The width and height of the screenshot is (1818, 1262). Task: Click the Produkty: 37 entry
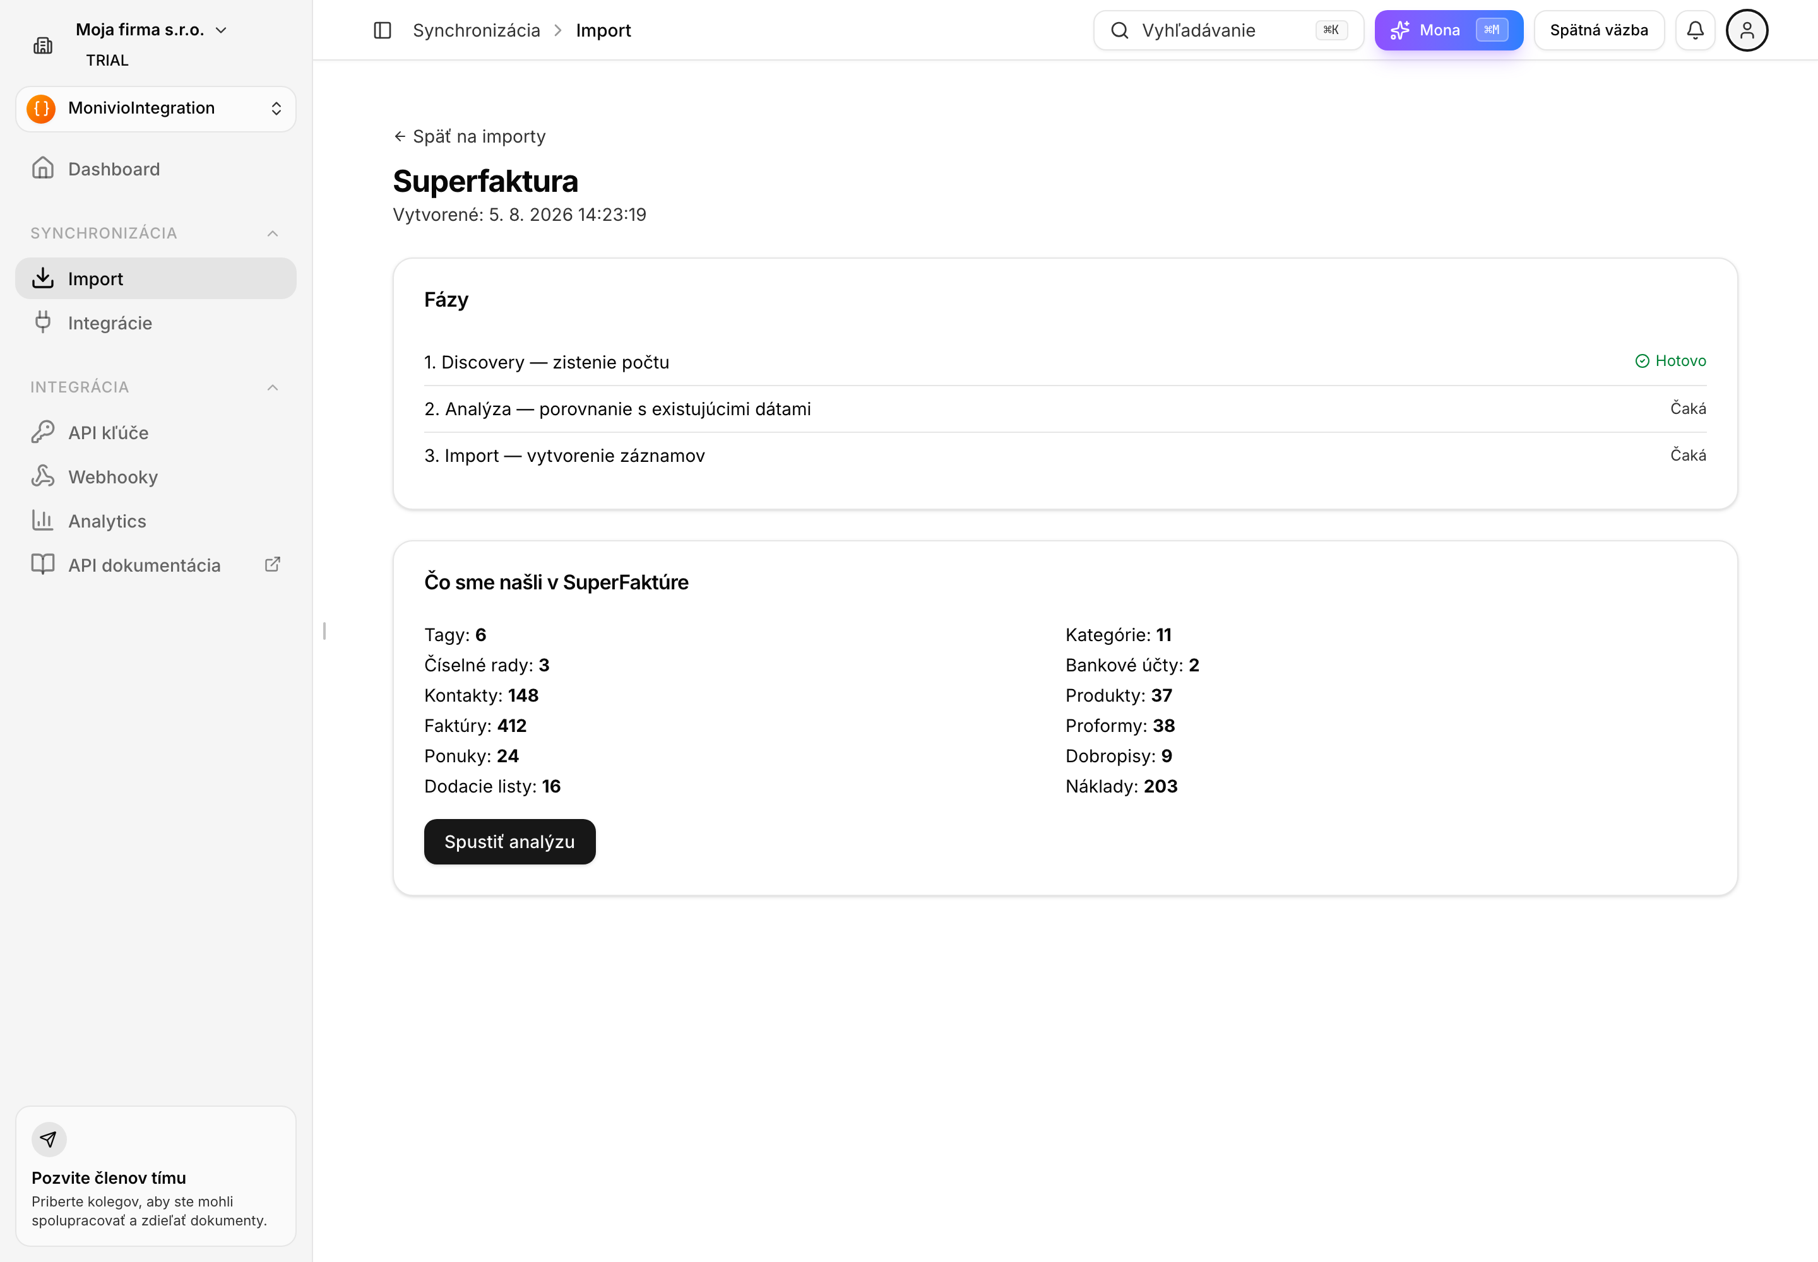click(x=1119, y=695)
